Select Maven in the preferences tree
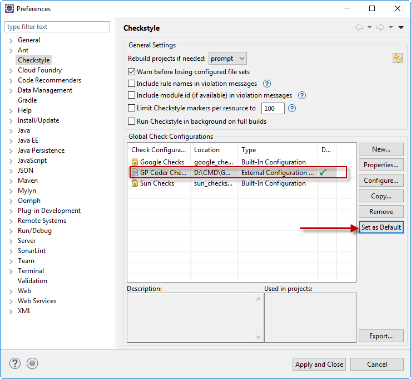 pos(28,181)
